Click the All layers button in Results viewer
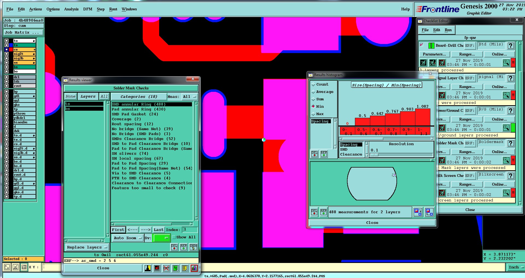The height and width of the screenshot is (278, 525). pyautogui.click(x=104, y=96)
